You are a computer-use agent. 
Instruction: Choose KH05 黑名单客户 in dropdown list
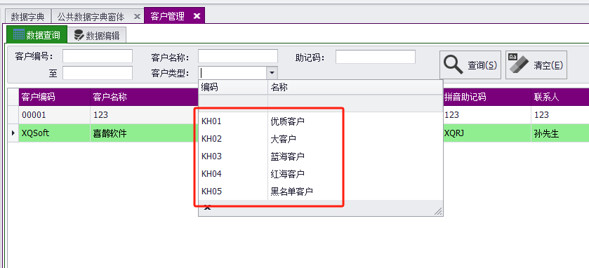pyautogui.click(x=320, y=192)
